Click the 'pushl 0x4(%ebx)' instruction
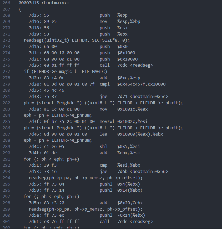Screen dimensions: 222x229 click(x=120, y=184)
